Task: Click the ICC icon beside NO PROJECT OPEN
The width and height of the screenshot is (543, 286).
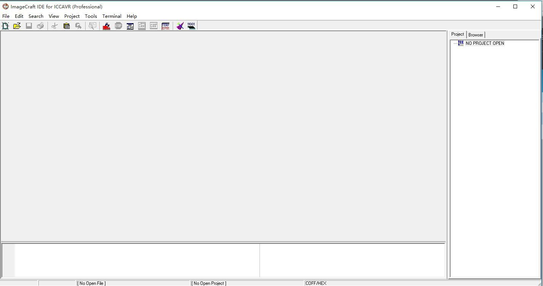Action: point(461,43)
